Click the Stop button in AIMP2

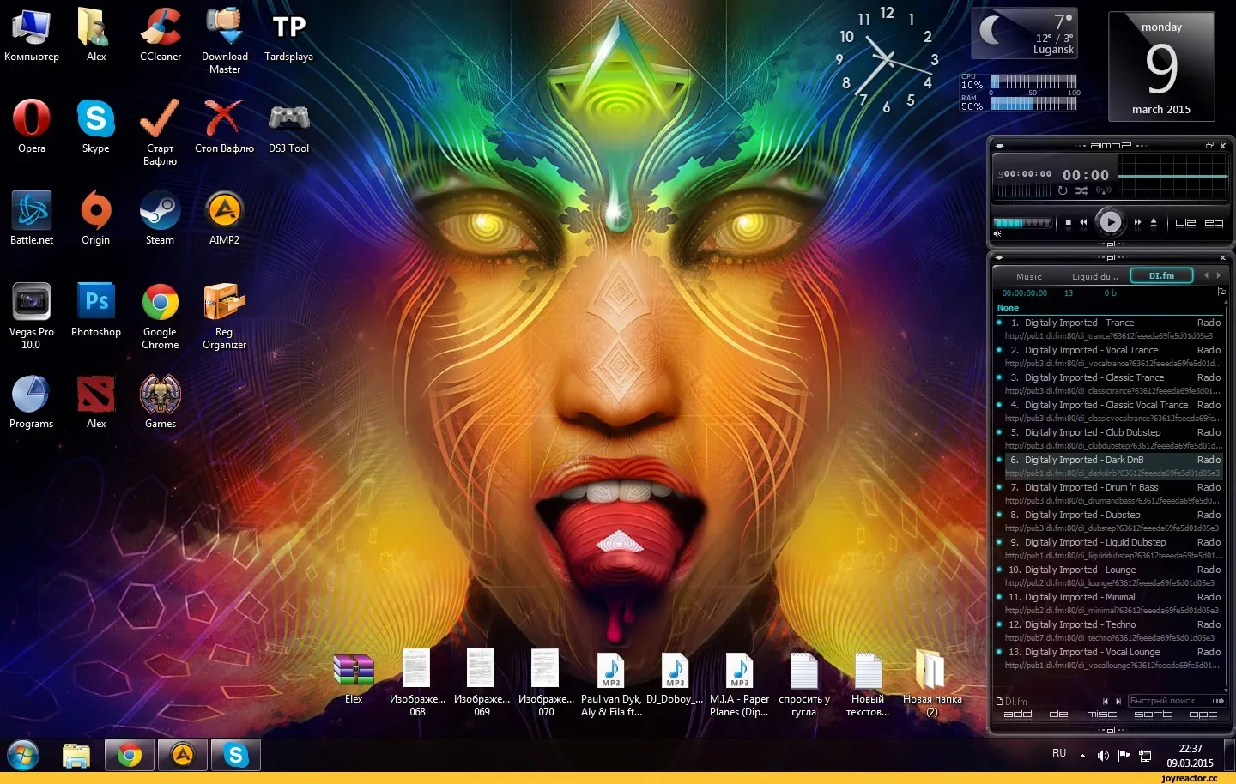(x=1068, y=222)
